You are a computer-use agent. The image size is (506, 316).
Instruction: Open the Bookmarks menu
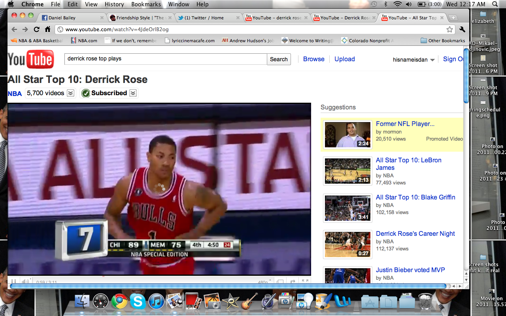point(145,4)
